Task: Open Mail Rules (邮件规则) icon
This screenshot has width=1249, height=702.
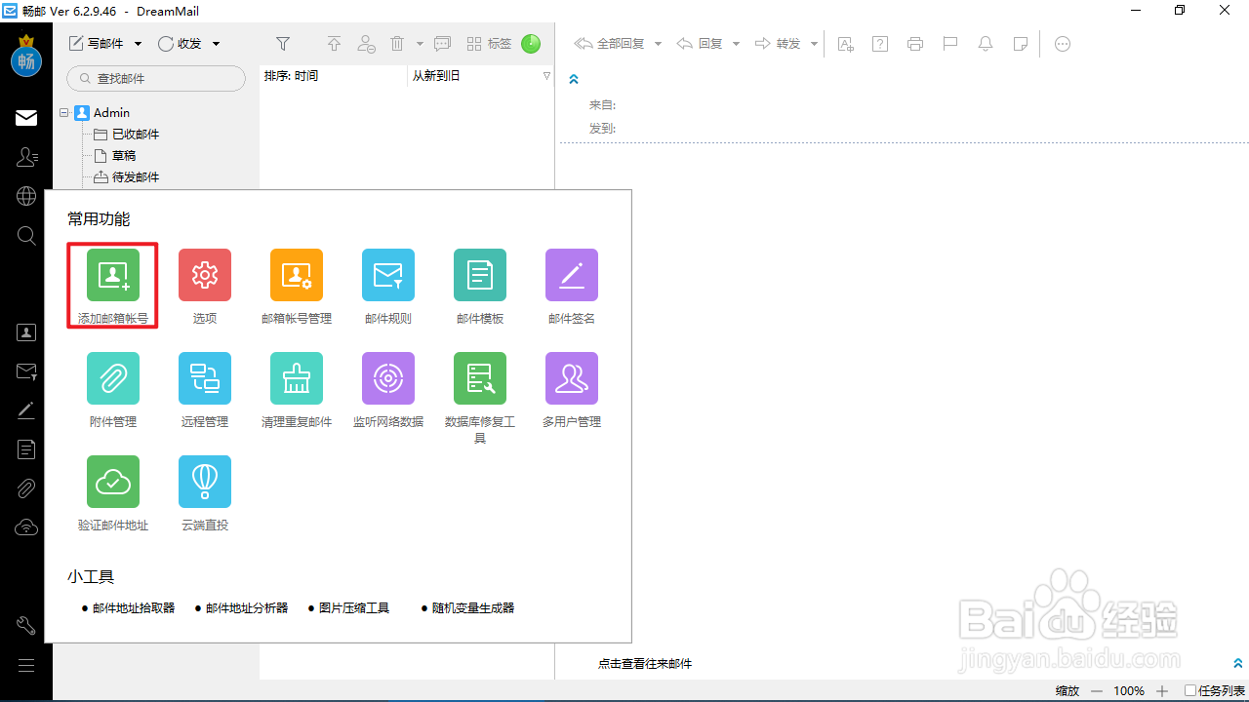Action: (388, 275)
